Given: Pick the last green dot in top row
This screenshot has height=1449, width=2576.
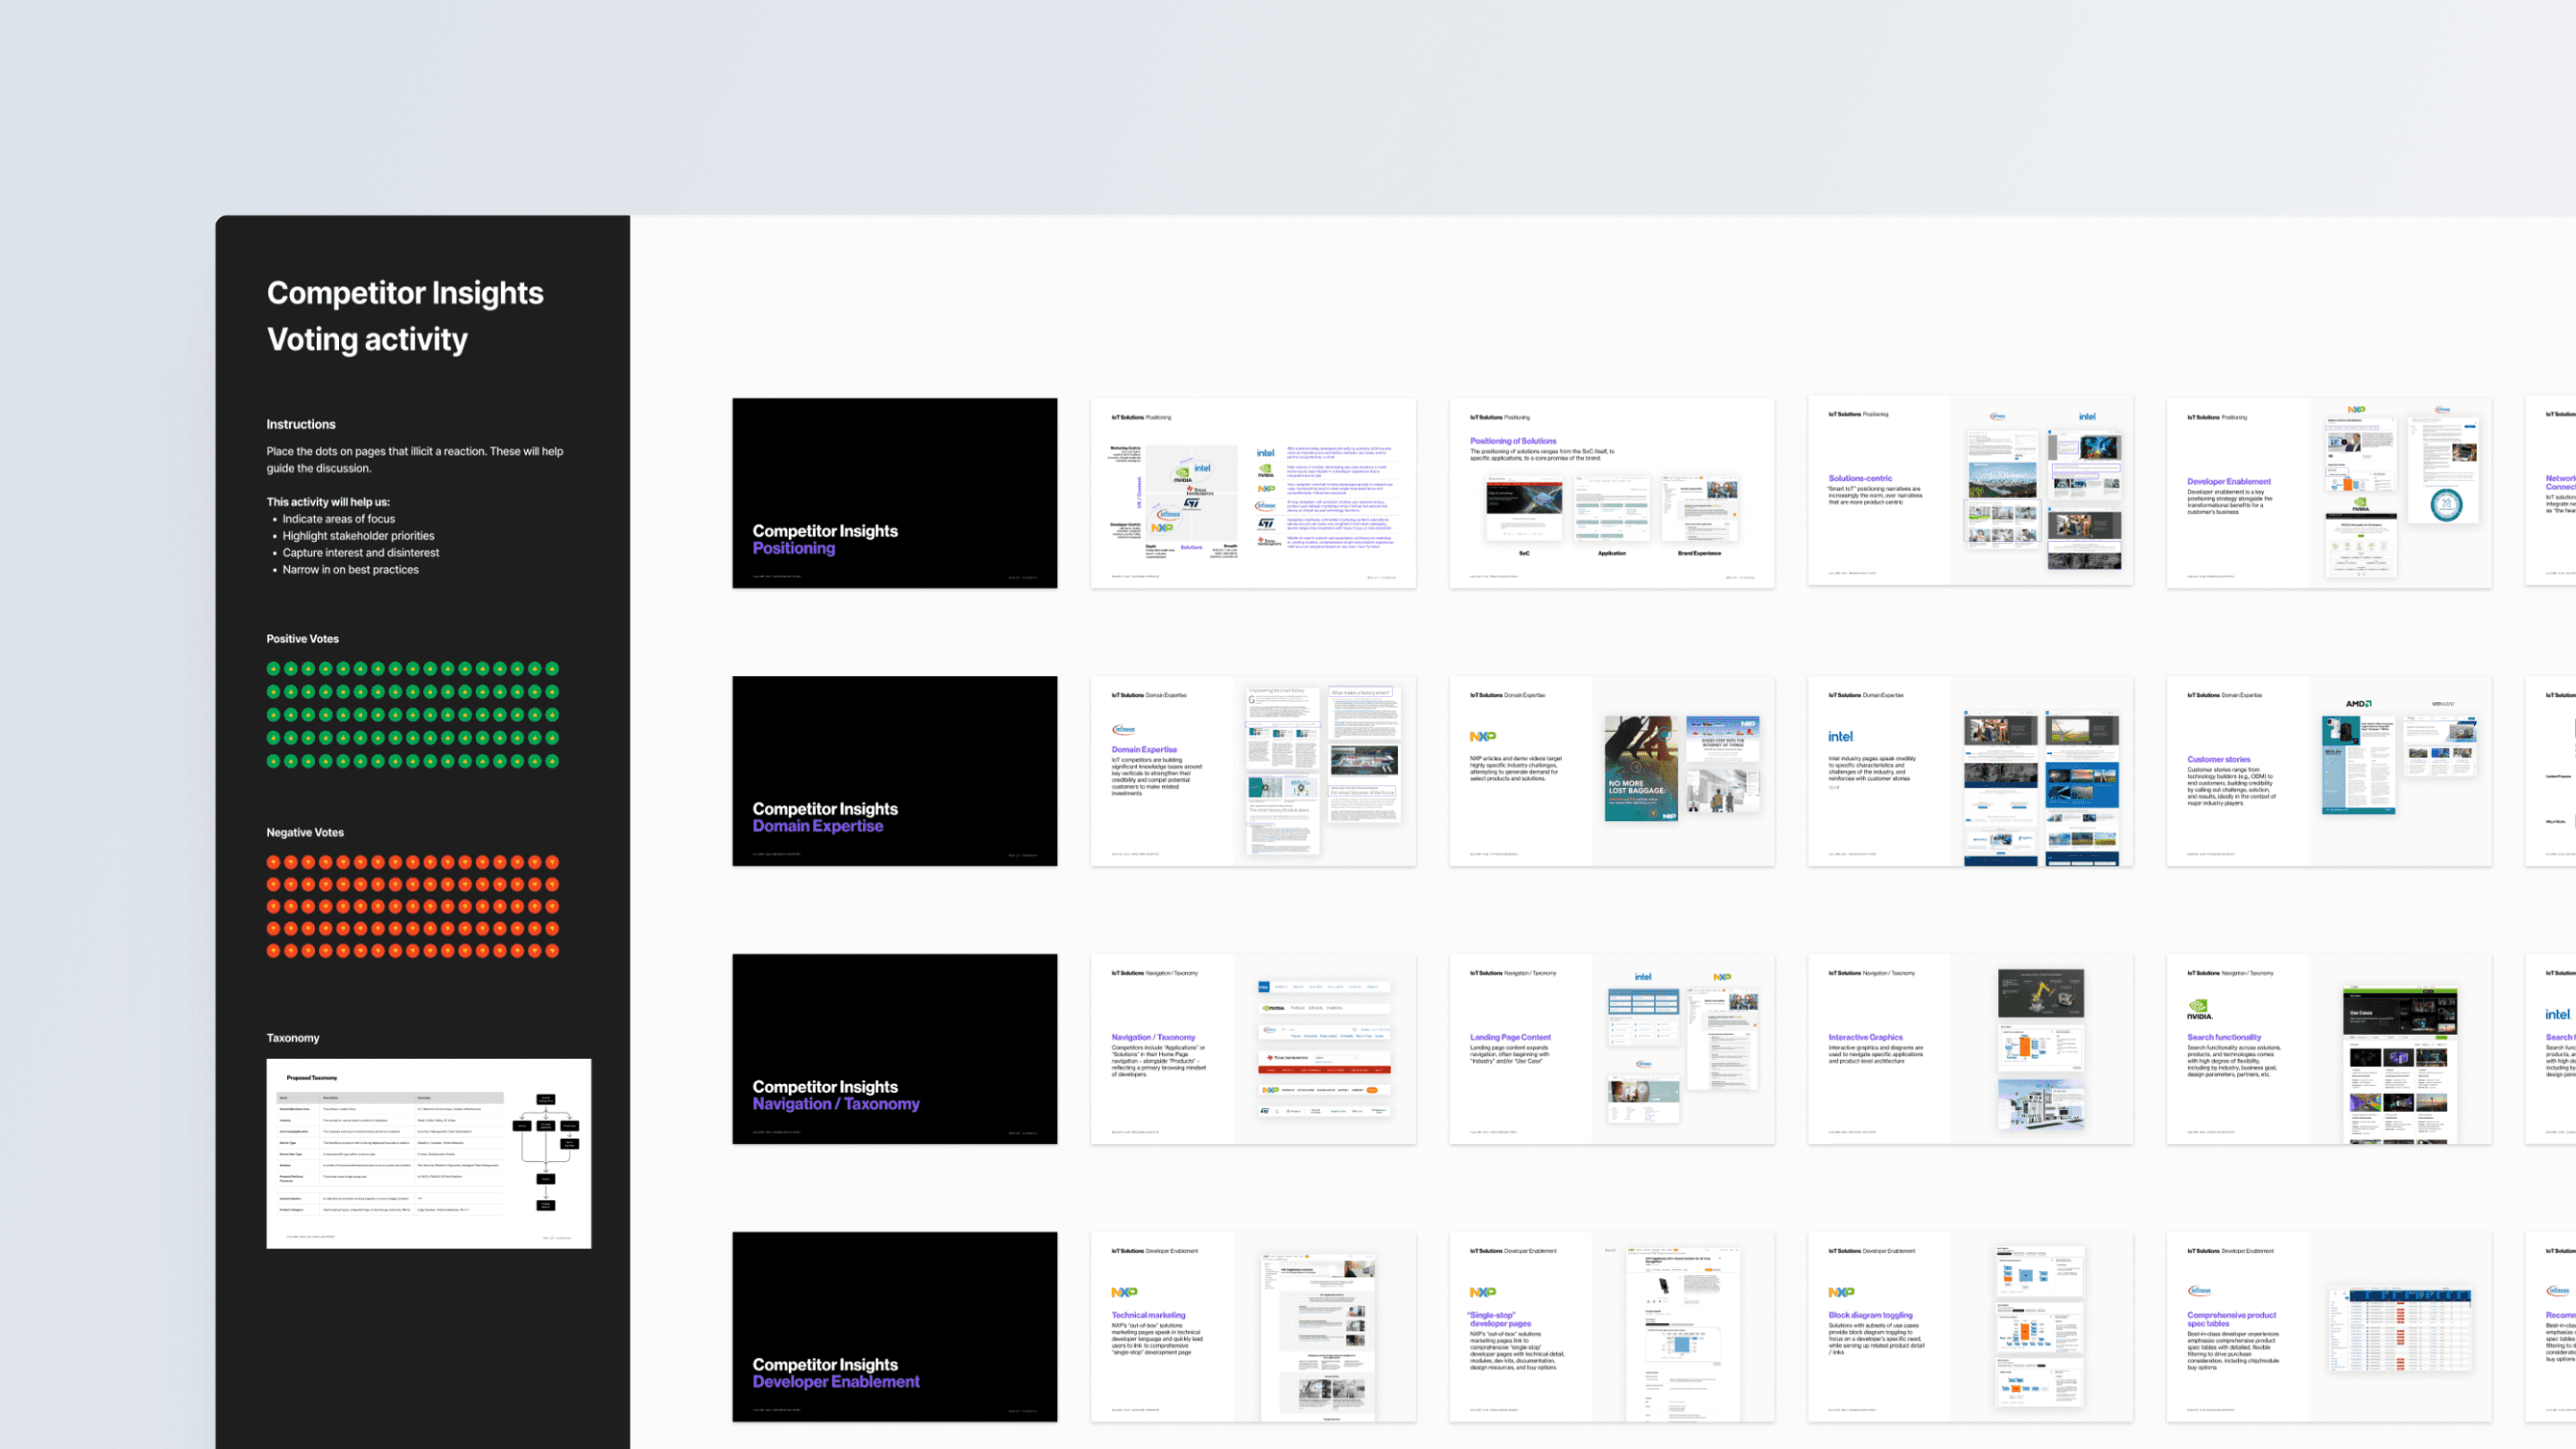Looking at the screenshot, I should pyautogui.click(x=552, y=669).
